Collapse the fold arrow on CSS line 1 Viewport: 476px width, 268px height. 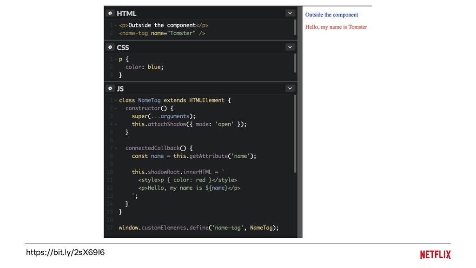click(116, 59)
